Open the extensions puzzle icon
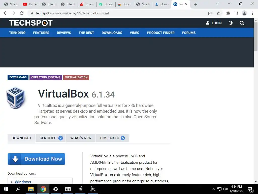The image size is (258, 194). (228, 13)
